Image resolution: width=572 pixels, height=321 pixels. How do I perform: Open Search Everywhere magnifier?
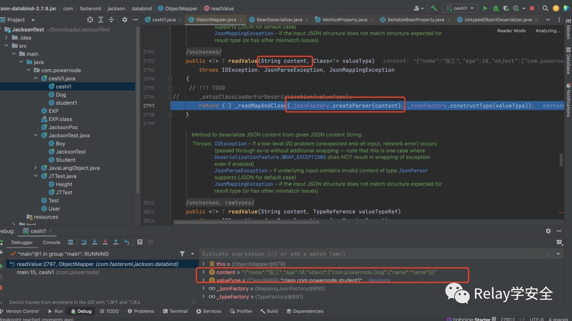pos(545,8)
